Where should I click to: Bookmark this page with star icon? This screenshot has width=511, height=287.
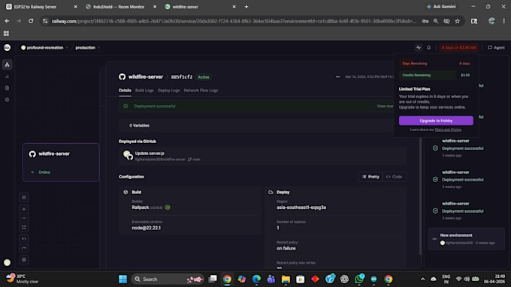click(x=457, y=21)
